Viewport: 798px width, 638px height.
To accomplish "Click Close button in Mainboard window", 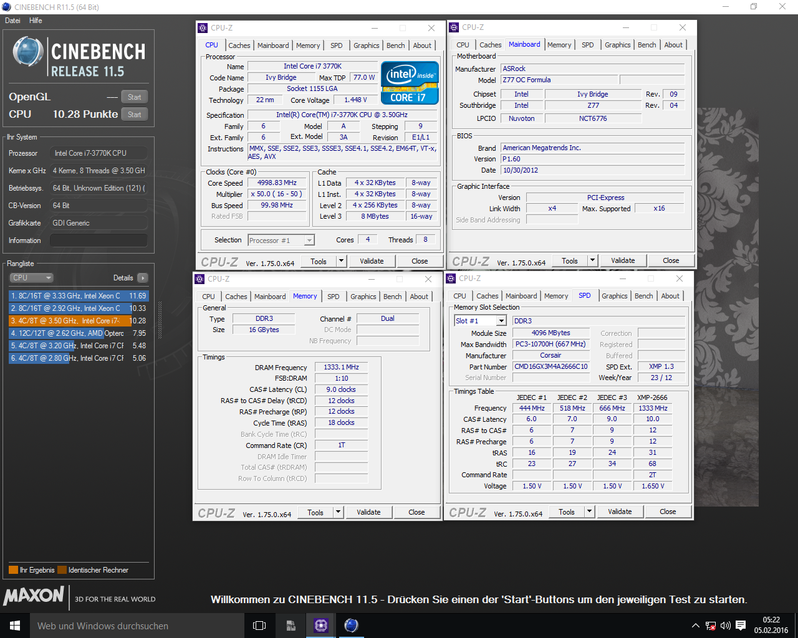I will [671, 260].
